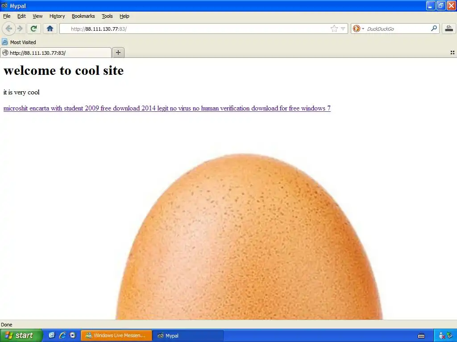Image resolution: width=457 pixels, height=342 pixels.
Task: Go forward with the Forward arrow button
Action: point(20,28)
